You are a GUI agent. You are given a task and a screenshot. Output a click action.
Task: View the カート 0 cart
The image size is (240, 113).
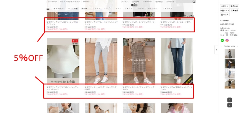170,2
